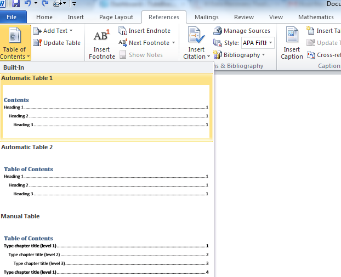Open the Mailings ribbon tab

coord(206,17)
